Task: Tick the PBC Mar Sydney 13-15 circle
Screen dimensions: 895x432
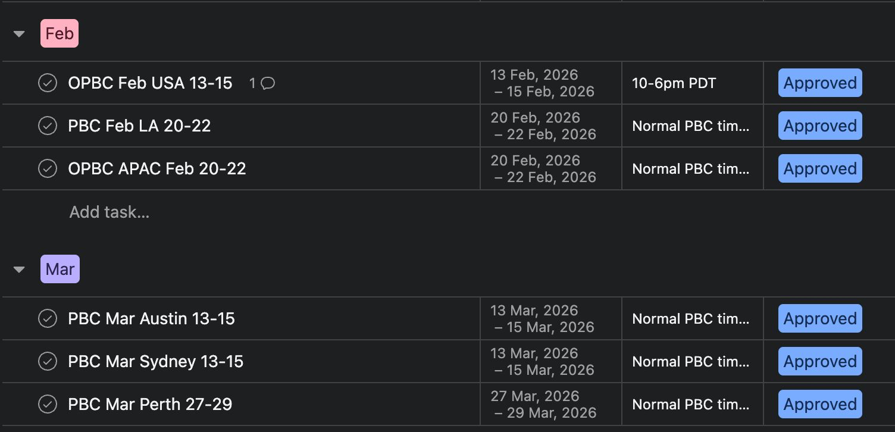Action: pos(48,362)
